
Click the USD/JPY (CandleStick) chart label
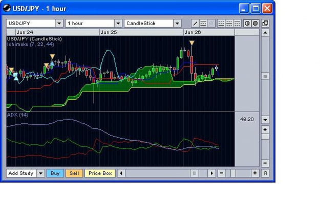pyautogui.click(x=34, y=39)
